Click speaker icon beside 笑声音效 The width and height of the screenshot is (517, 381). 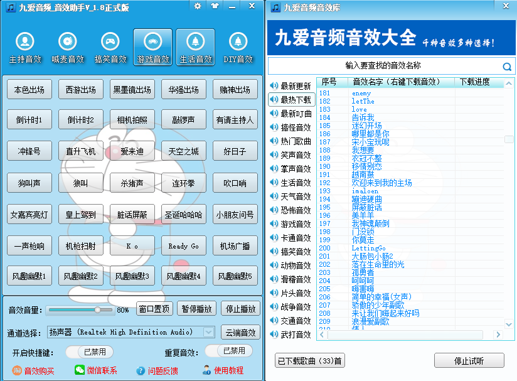coord(274,155)
